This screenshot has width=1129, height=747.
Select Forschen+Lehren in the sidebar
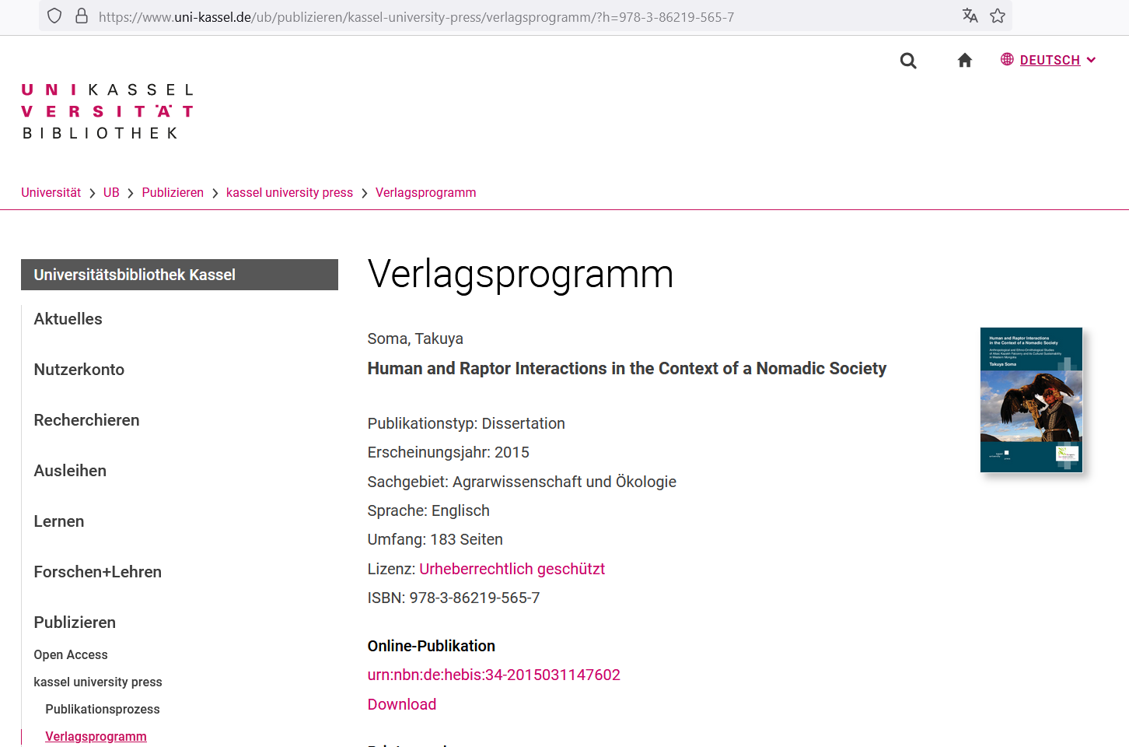pos(98,572)
